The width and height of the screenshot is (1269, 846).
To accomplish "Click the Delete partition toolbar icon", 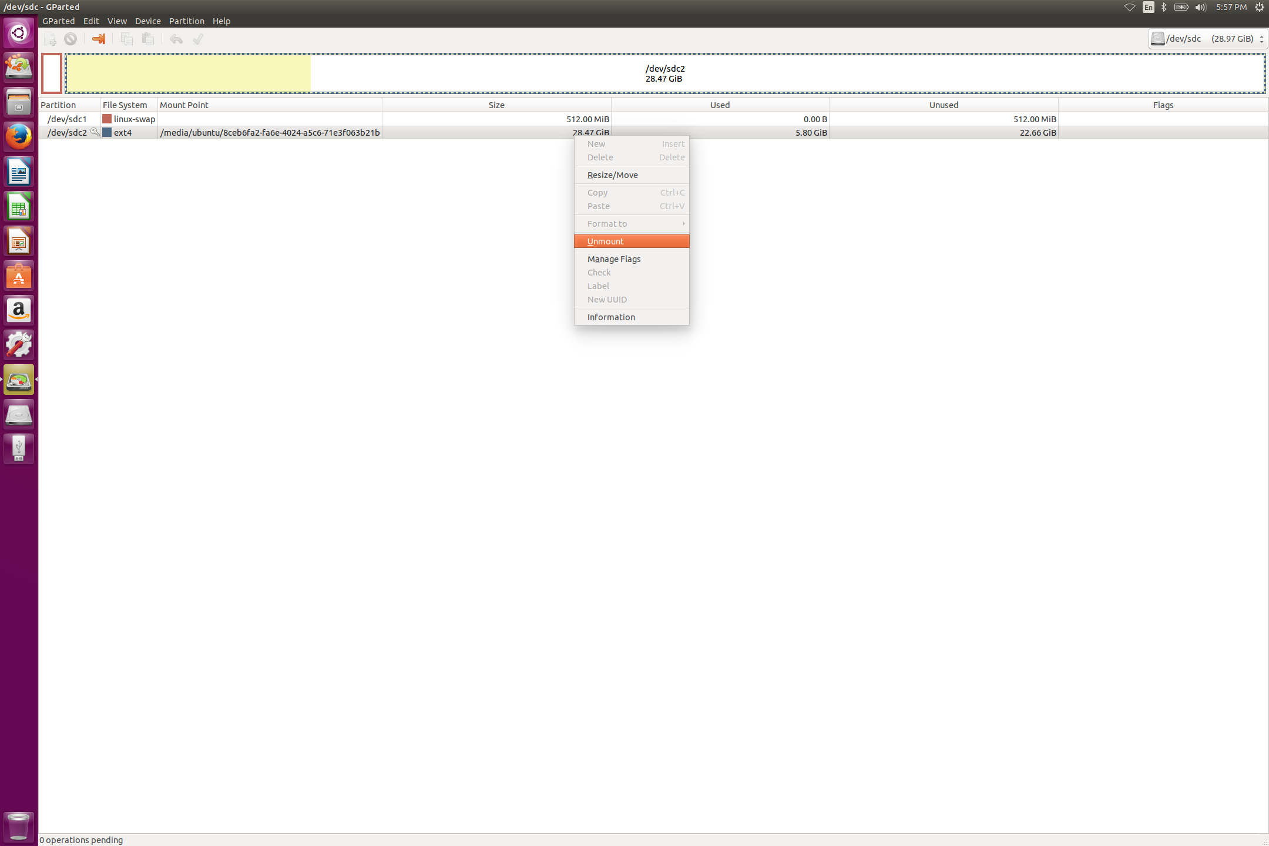I will click(70, 39).
